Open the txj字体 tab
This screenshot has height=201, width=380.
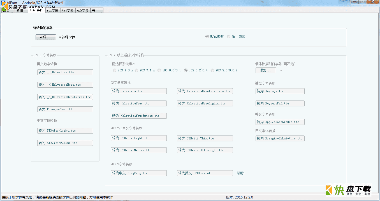point(68,10)
